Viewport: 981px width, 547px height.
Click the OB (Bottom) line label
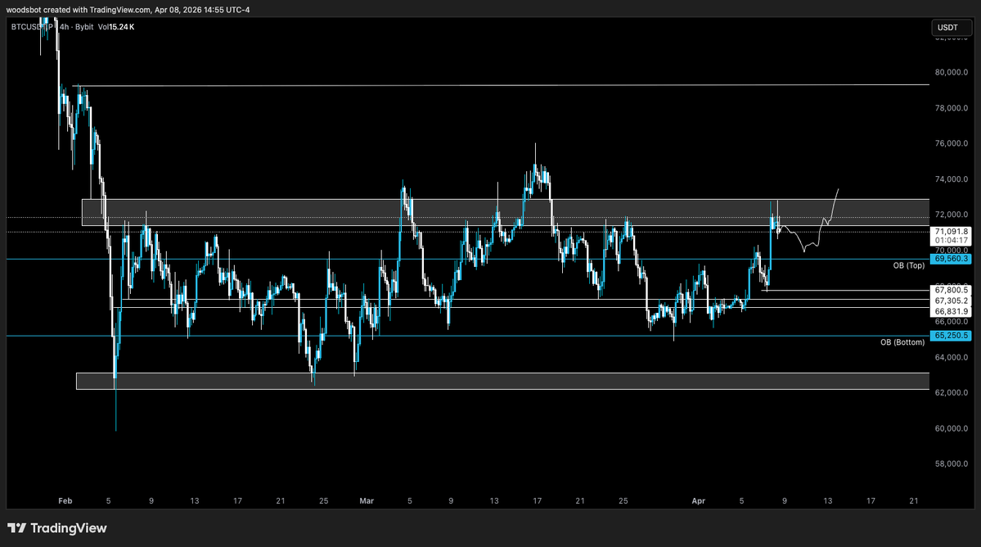(902, 342)
